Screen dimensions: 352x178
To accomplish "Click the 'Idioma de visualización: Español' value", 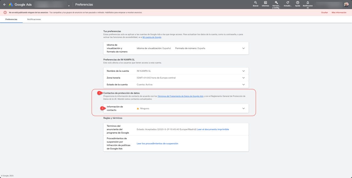I will pos(154,48).
